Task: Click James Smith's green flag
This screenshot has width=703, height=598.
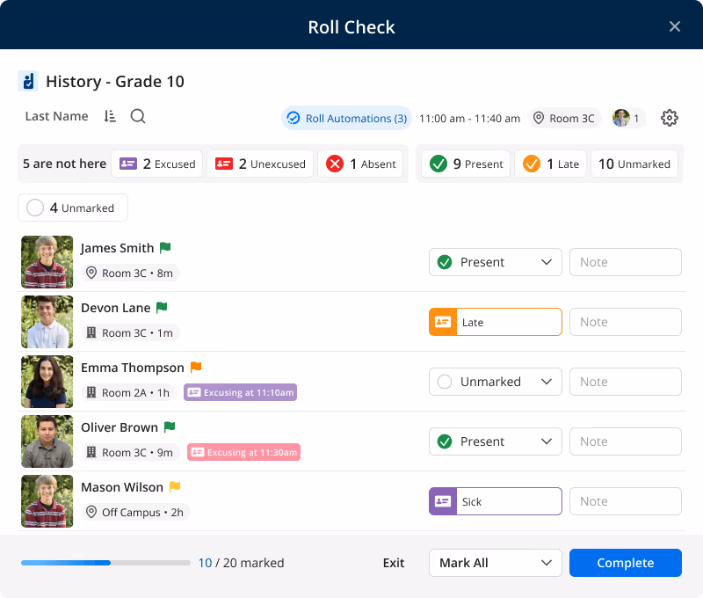Action: (165, 247)
